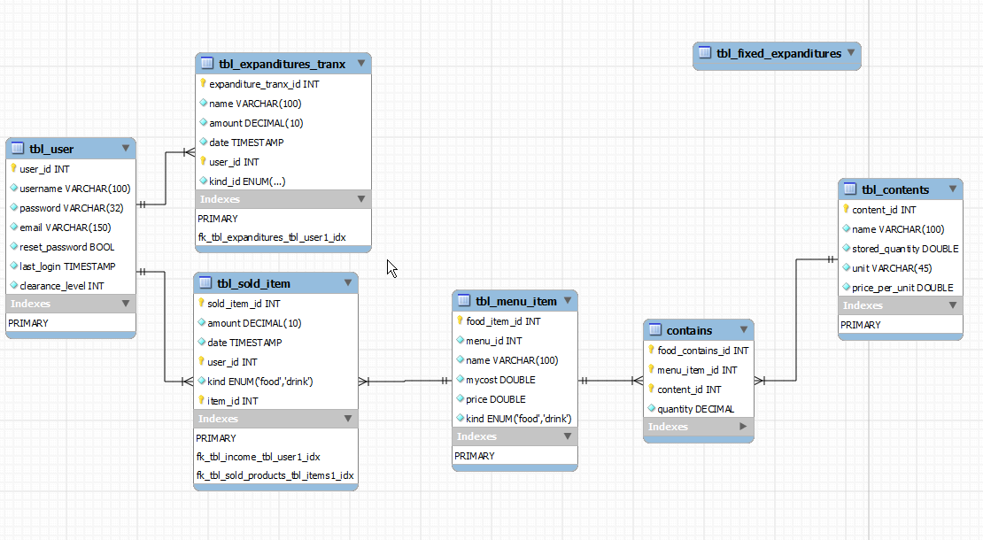
Task: Collapse tbl_sold_item using header arrow
Action: click(x=348, y=282)
